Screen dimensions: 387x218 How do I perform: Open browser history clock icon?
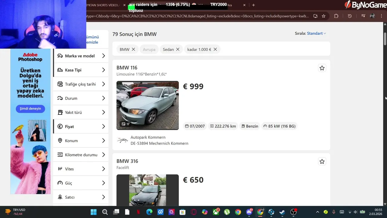(x=350, y=16)
